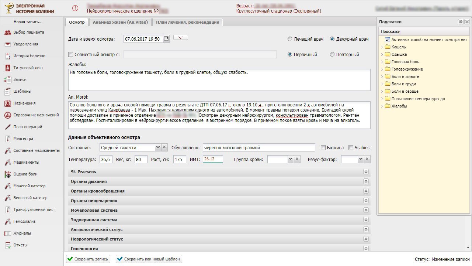Image resolution: width=472 pixels, height=266 pixels.
Task: Clear the Состояние field with the X button
Action: point(164,147)
